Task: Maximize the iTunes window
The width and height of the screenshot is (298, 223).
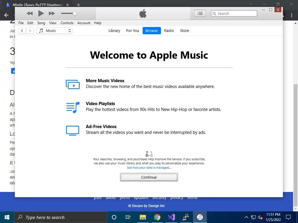Action: click(271, 10)
